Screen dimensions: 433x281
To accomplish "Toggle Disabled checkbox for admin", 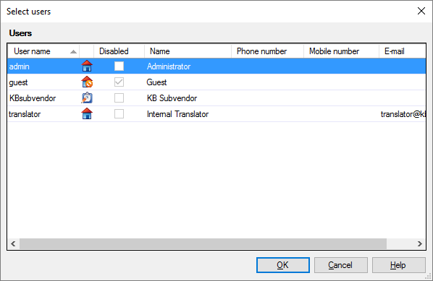I will tap(119, 66).
